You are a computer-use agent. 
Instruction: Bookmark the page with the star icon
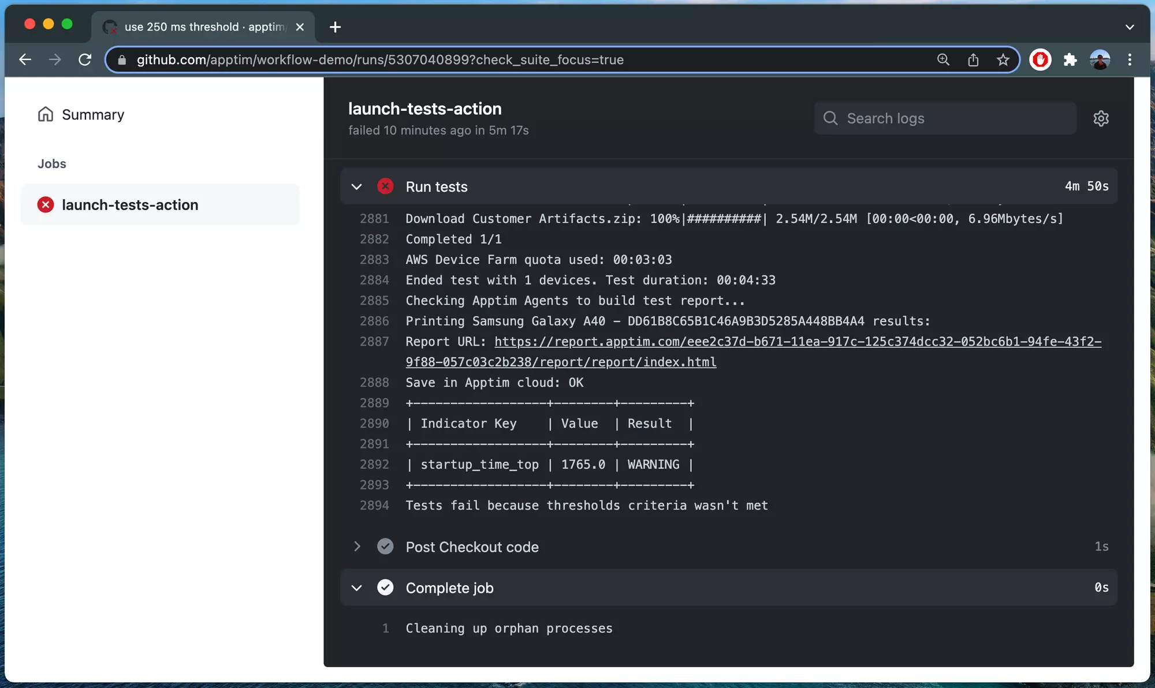pos(1003,59)
